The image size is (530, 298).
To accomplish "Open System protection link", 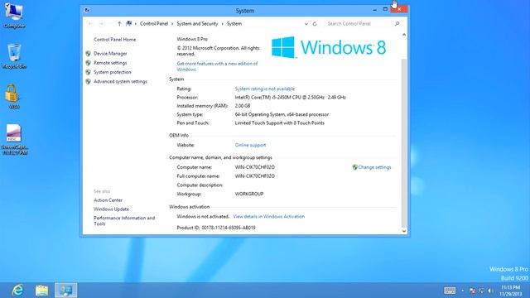I will click(x=113, y=72).
